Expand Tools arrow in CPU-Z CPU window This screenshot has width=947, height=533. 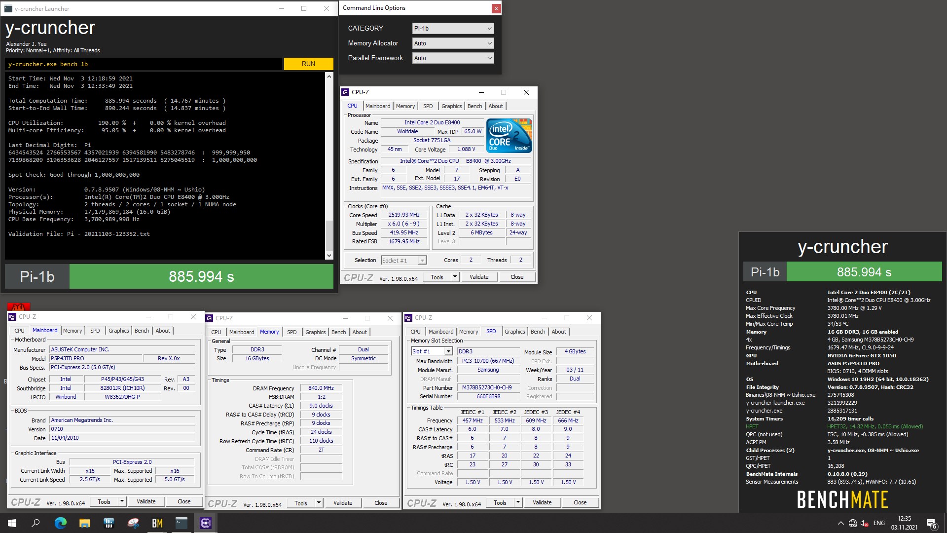pos(455,277)
